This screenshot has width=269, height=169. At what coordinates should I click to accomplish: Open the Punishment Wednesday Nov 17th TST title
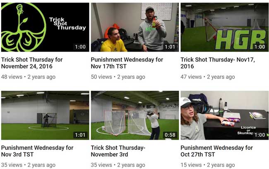pos(127,63)
